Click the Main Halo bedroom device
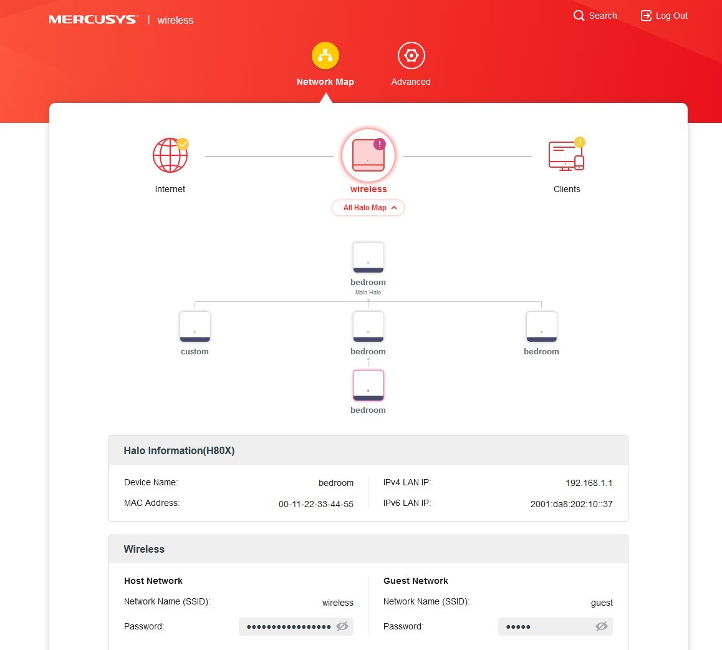The height and width of the screenshot is (650, 722). [x=368, y=258]
